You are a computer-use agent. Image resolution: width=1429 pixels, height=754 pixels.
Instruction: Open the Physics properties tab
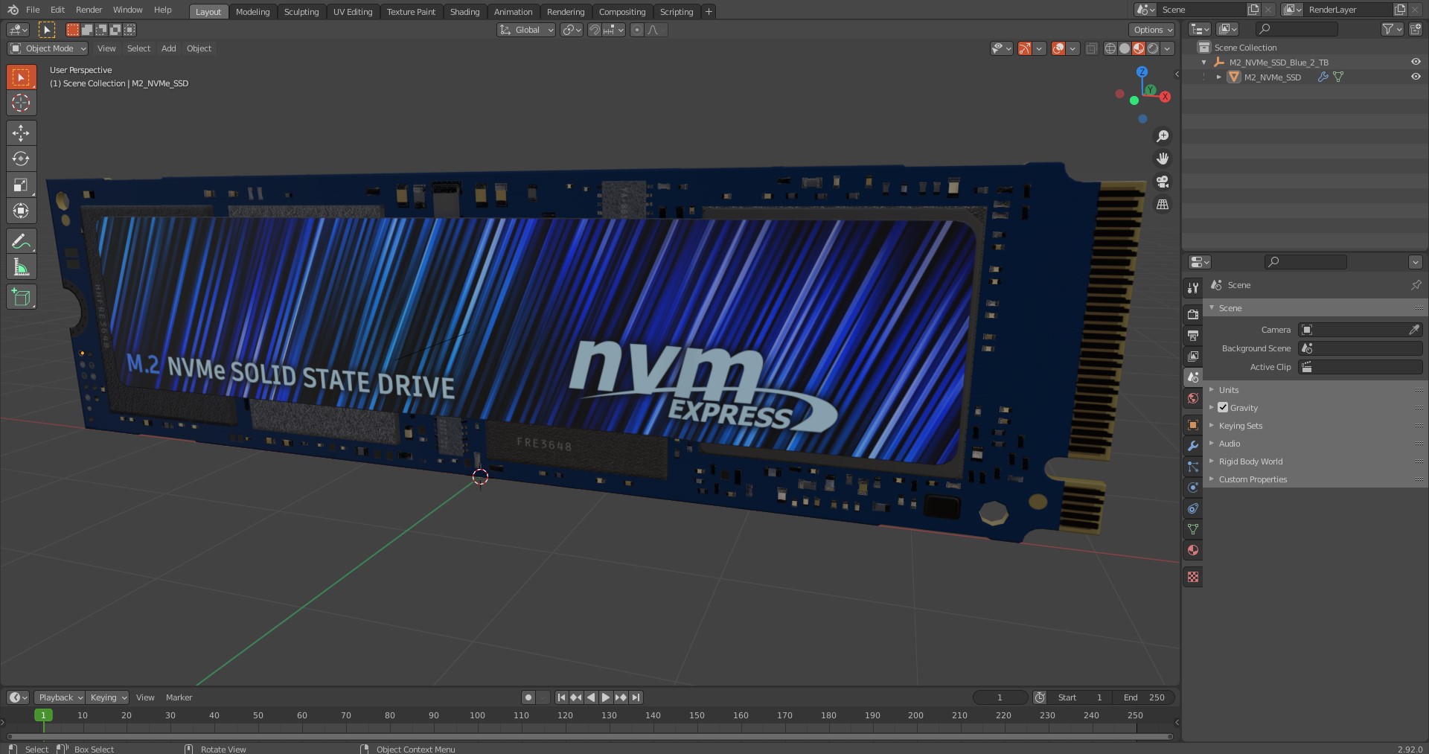(1193, 488)
